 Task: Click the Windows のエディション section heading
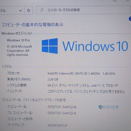[x=17, y=33]
